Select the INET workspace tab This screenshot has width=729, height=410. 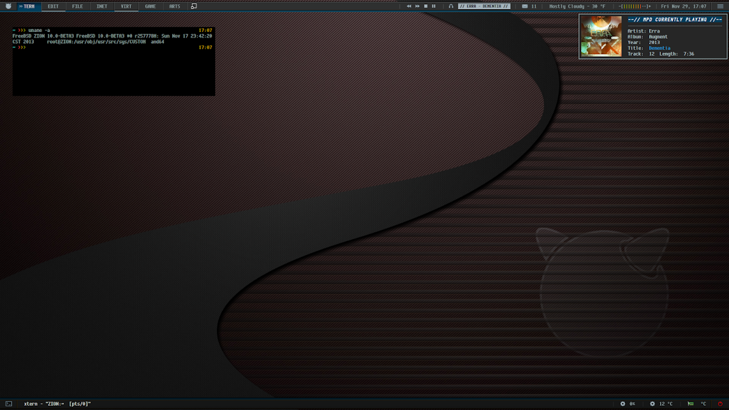(x=101, y=6)
